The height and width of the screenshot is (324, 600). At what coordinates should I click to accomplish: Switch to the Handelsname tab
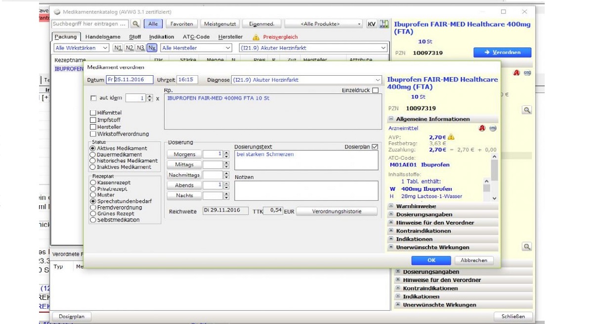(103, 37)
